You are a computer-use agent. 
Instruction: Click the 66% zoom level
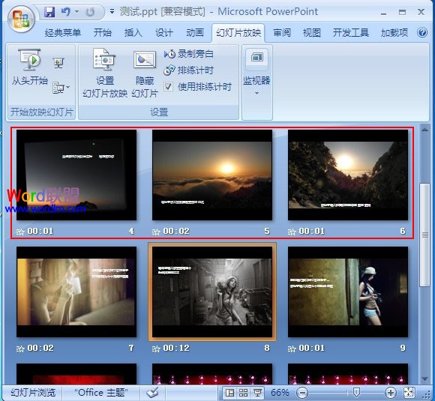click(x=280, y=393)
